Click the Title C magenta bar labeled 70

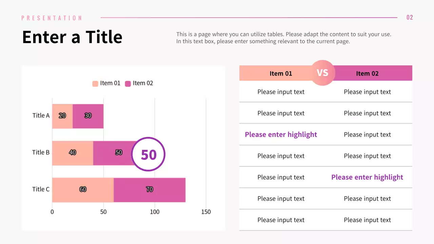click(150, 190)
